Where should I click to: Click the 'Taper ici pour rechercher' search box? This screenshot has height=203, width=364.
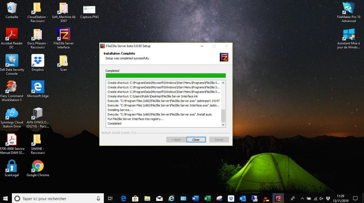(58, 198)
